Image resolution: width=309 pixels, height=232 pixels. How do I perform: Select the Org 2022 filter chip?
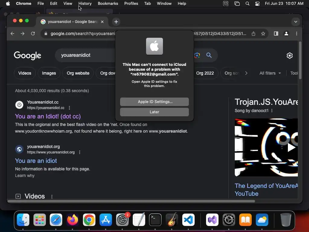pyautogui.click(x=205, y=73)
